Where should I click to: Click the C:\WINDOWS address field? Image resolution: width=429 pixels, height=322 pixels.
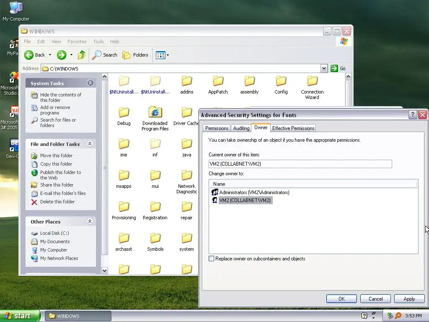tap(181, 68)
